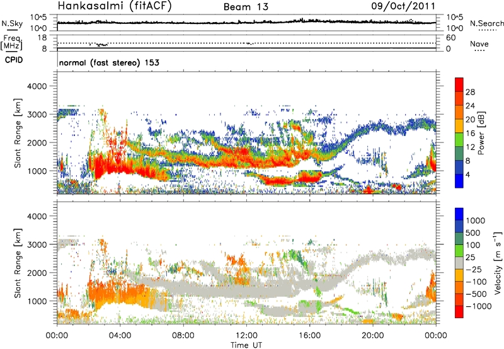Click the 'Time UT' axis title
504x349 pixels.
pos(246,345)
